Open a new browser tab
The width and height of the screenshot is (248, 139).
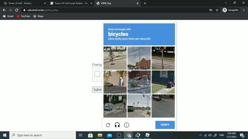pos(145,3)
